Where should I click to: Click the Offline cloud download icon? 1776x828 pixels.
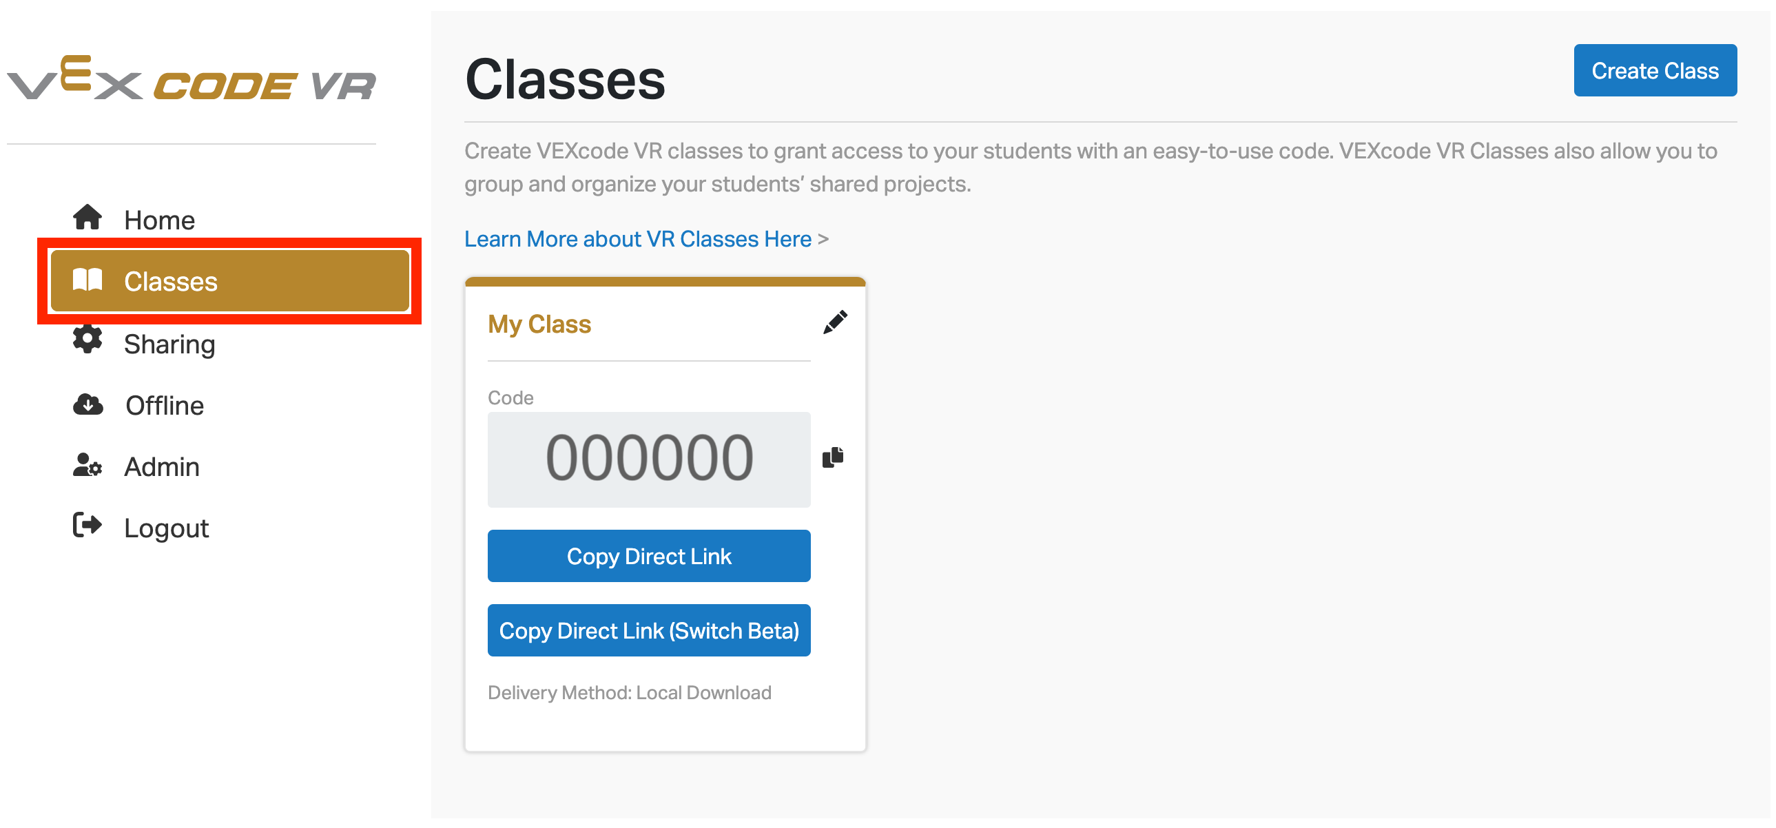[88, 404]
